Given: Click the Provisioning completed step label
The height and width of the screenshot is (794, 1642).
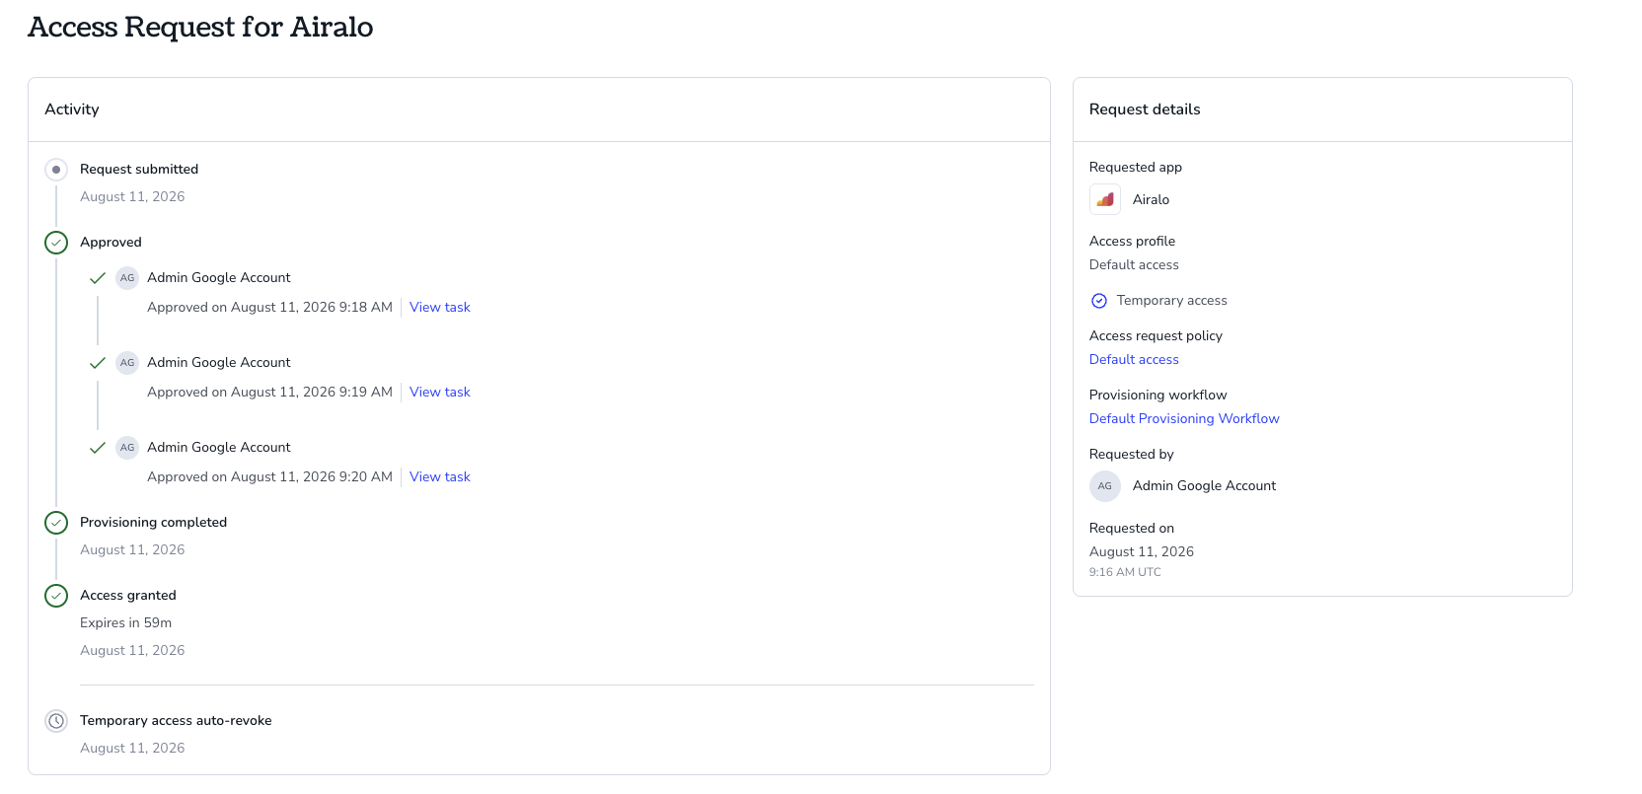Looking at the screenshot, I should pyautogui.click(x=153, y=523).
